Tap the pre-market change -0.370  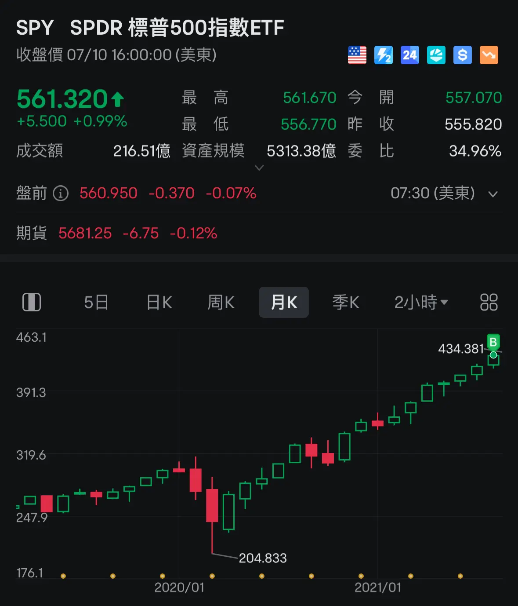171,193
